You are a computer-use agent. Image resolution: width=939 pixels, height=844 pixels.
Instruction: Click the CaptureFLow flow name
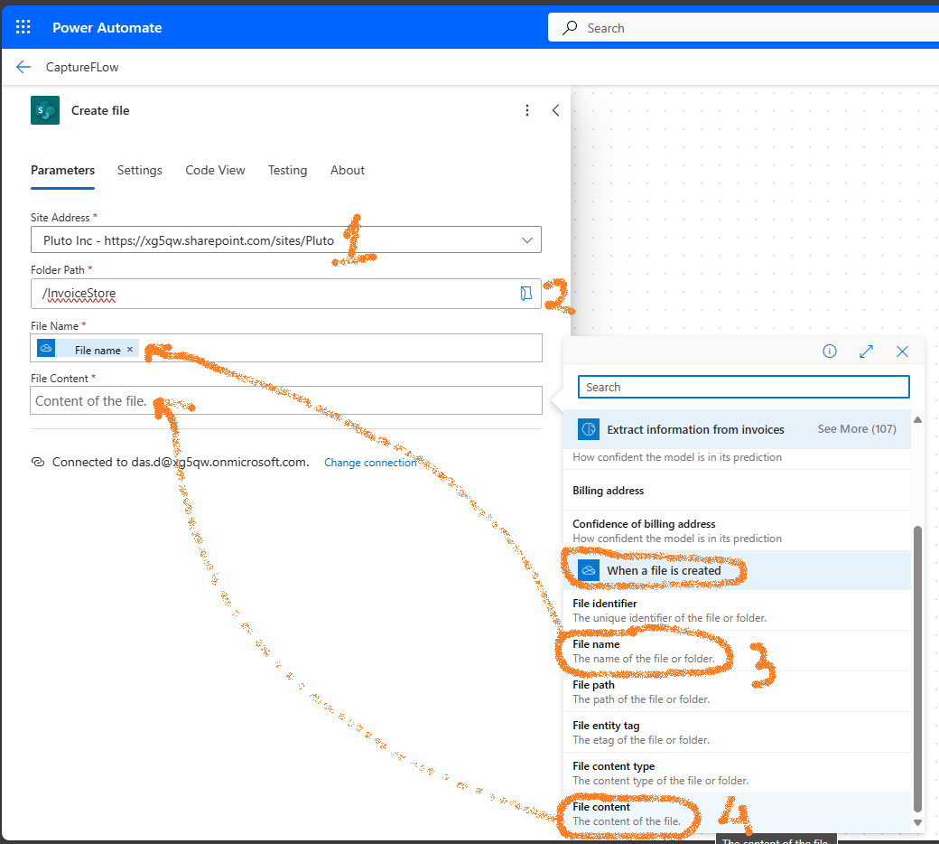click(82, 67)
